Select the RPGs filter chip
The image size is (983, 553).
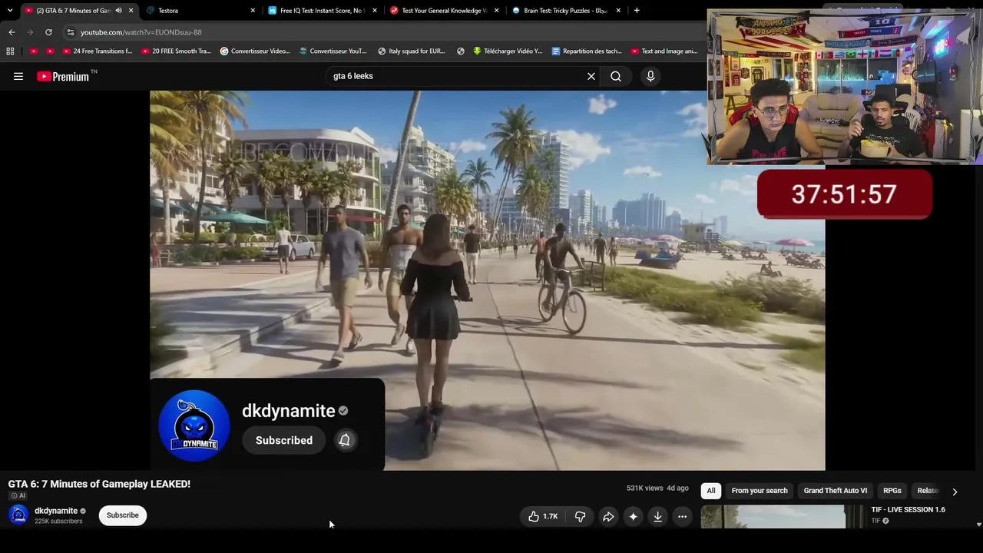click(892, 491)
